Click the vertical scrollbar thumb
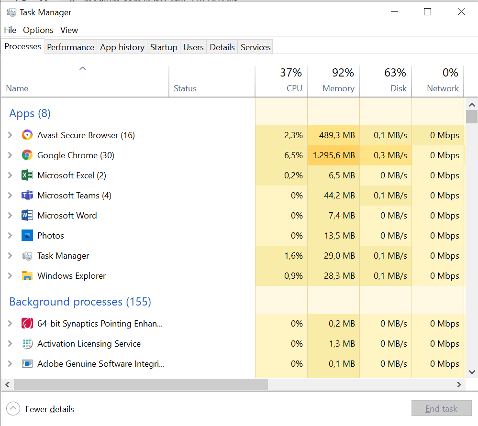 472,117
